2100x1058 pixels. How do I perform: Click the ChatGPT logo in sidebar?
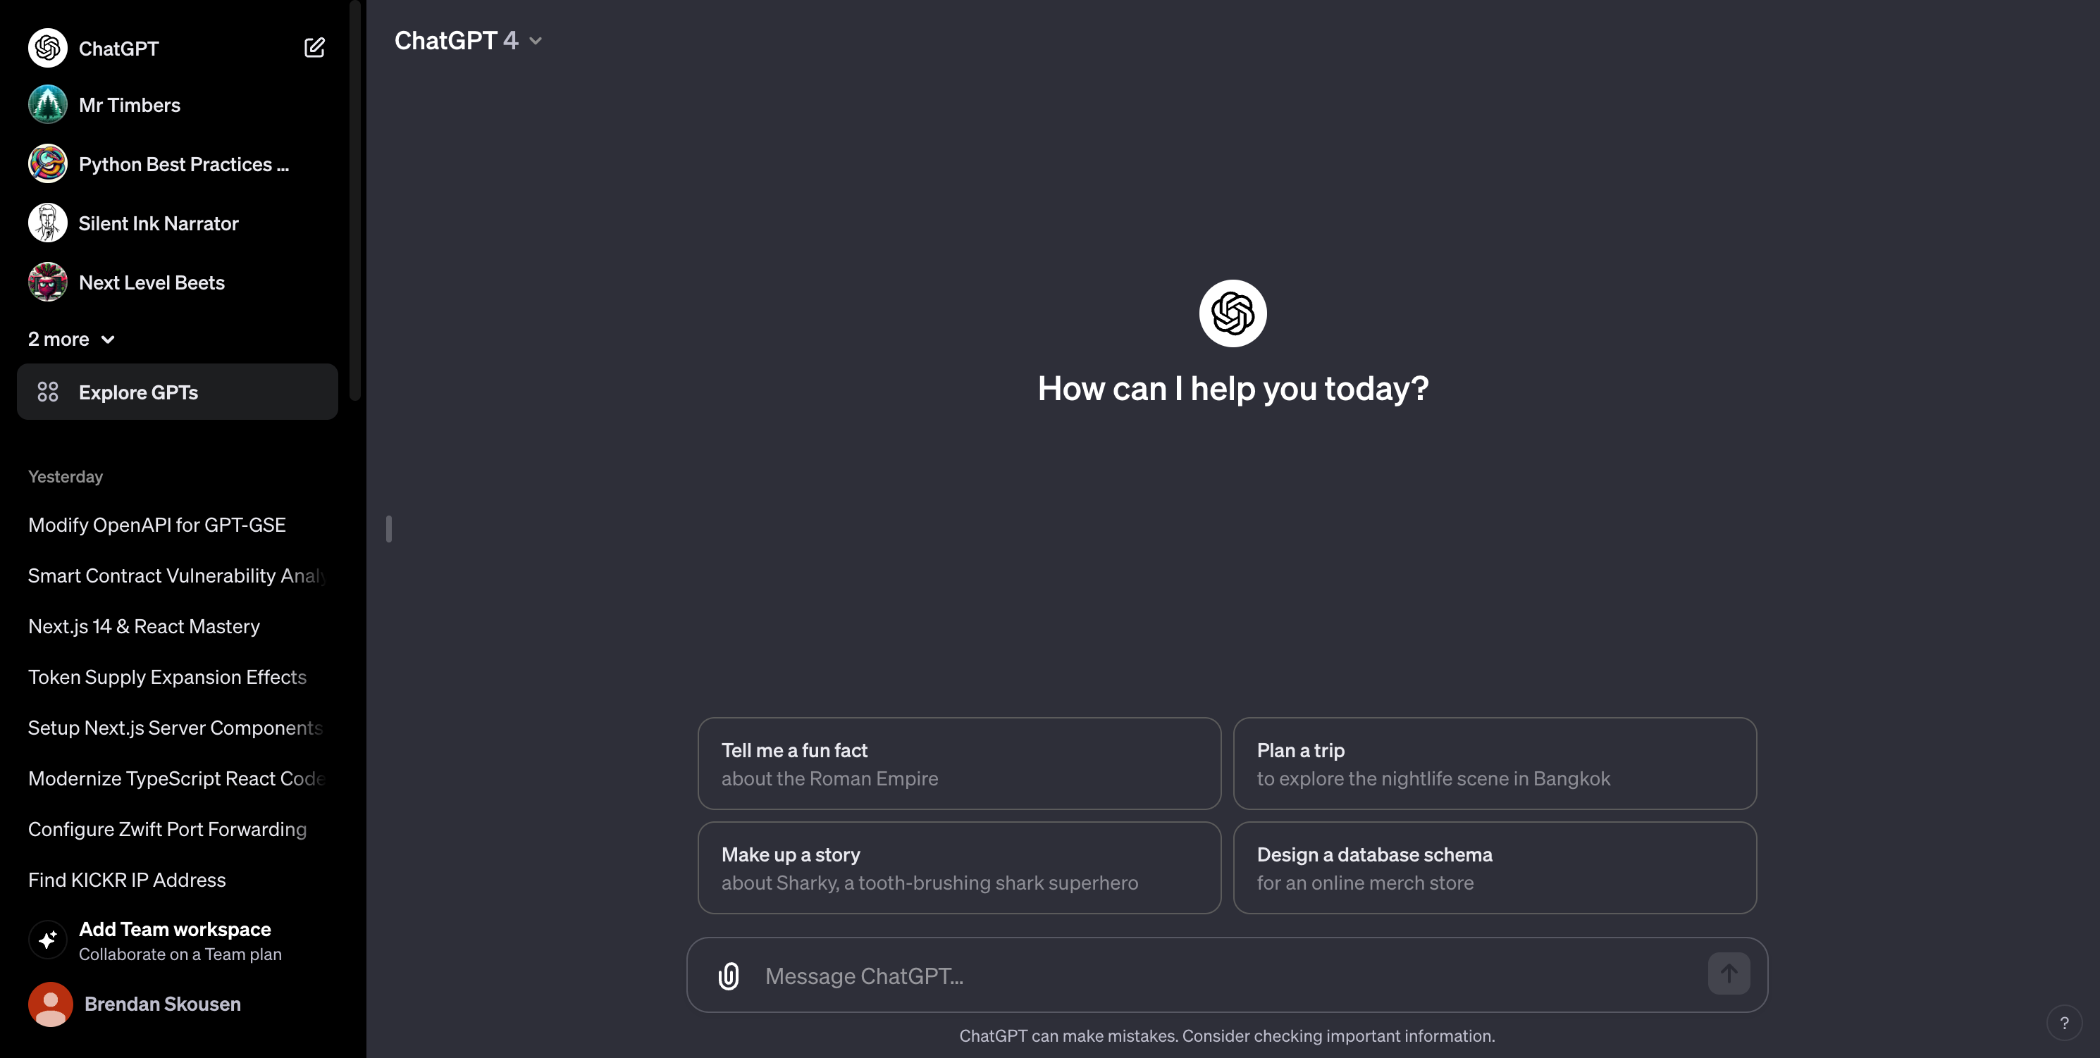(x=47, y=48)
